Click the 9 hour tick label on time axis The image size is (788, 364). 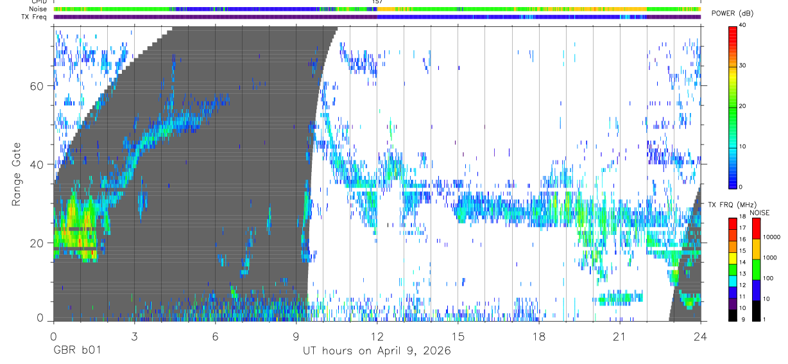pyautogui.click(x=296, y=337)
